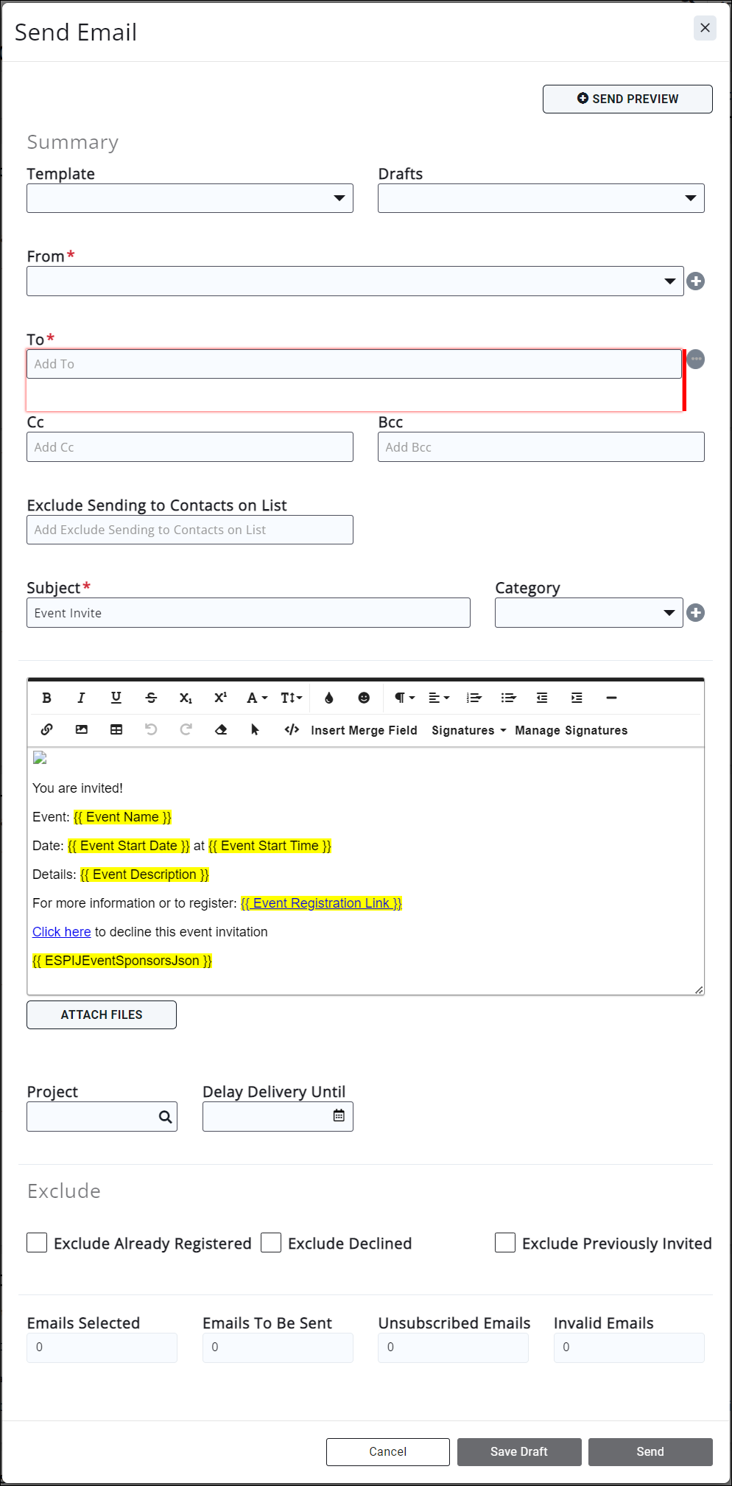
Task: Switch to code view in editor
Action: (292, 729)
